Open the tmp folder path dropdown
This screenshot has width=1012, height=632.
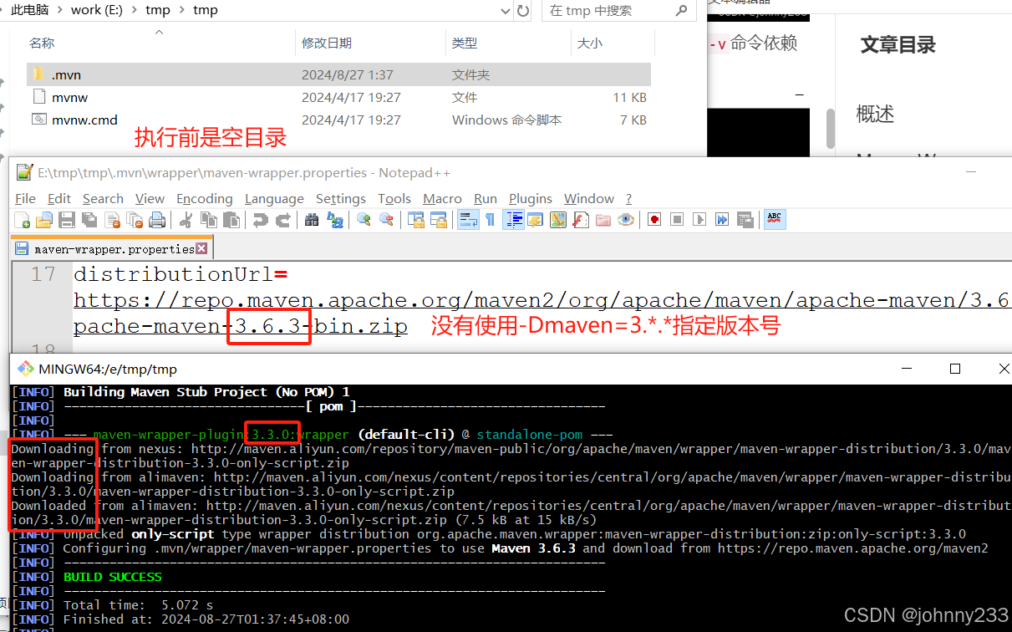pyautogui.click(x=506, y=10)
